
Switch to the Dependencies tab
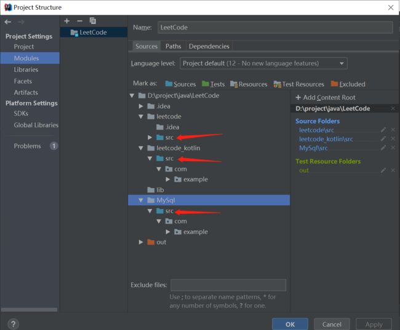pos(209,46)
